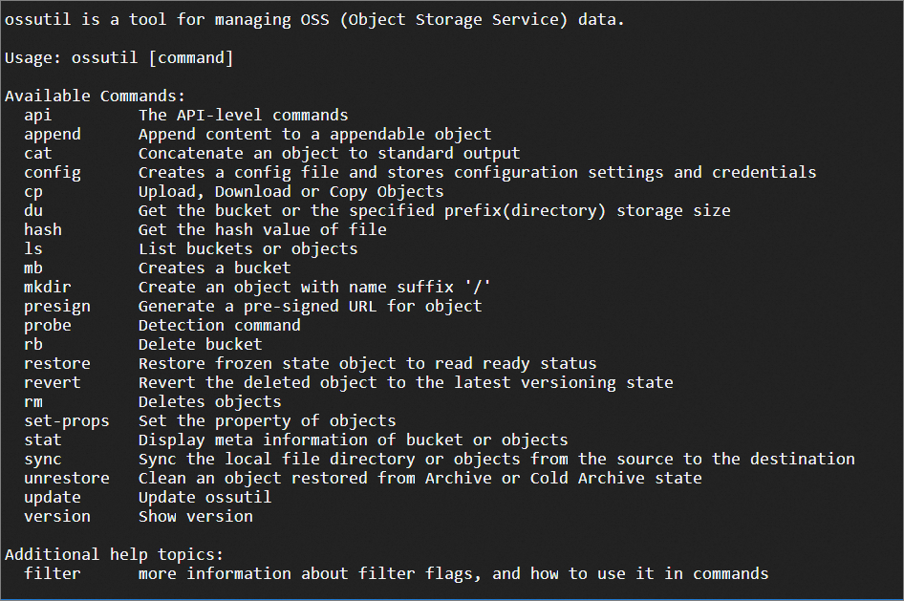Click the 'probe' command entry
Image resolution: width=904 pixels, height=601 pixels.
click(x=48, y=325)
